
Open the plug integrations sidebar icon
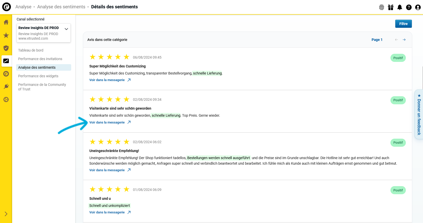tap(6, 86)
